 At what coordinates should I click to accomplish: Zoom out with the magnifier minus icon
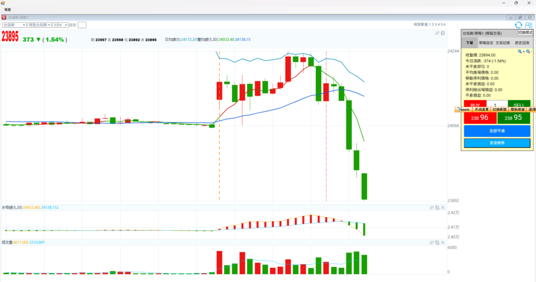coord(529,51)
